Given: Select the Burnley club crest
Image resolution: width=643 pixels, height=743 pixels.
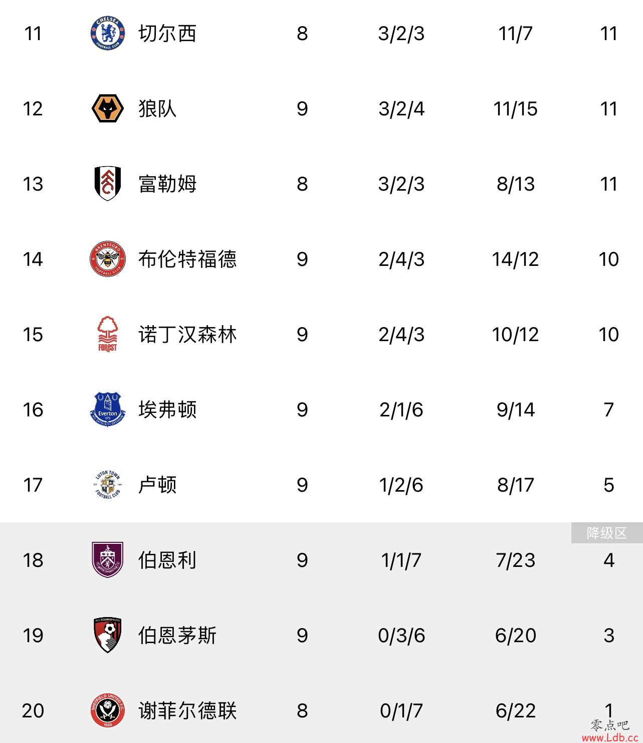Looking at the screenshot, I should pos(108,560).
